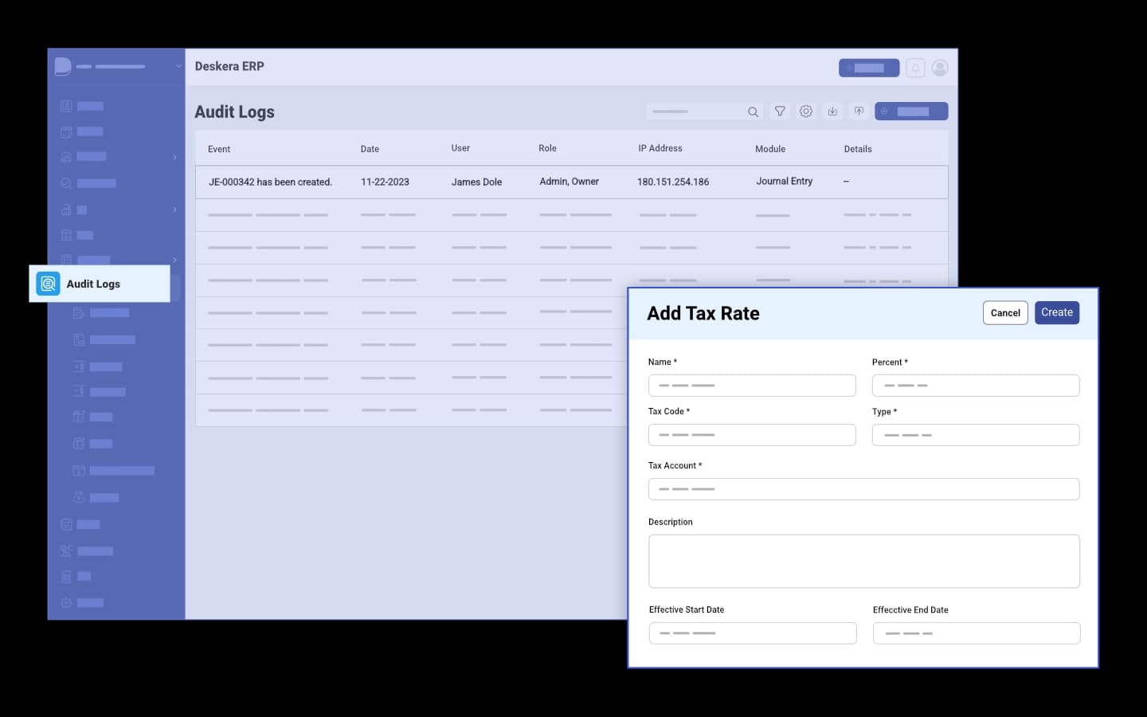
Task: Sort by the Event column header
Action: pyautogui.click(x=219, y=149)
